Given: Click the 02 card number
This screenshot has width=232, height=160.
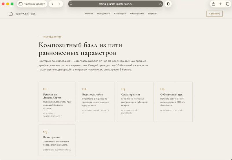Looking at the screenshot, I should [84, 89].
